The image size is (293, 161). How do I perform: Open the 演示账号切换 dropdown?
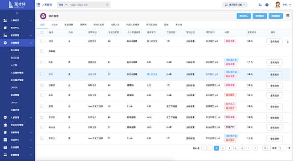point(235,4)
